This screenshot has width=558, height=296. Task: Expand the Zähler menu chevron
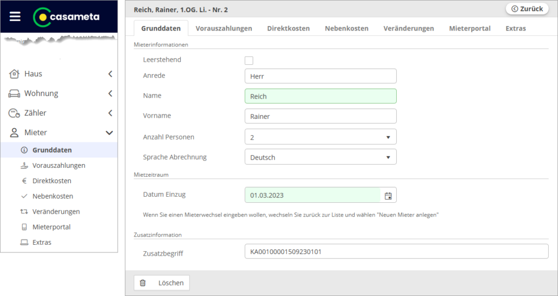tap(110, 113)
